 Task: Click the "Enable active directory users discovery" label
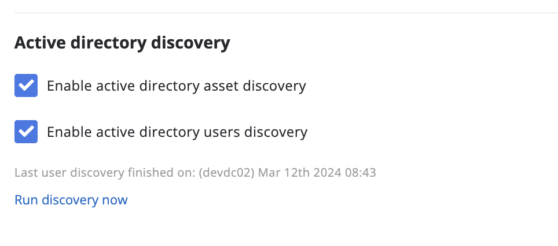tap(177, 132)
